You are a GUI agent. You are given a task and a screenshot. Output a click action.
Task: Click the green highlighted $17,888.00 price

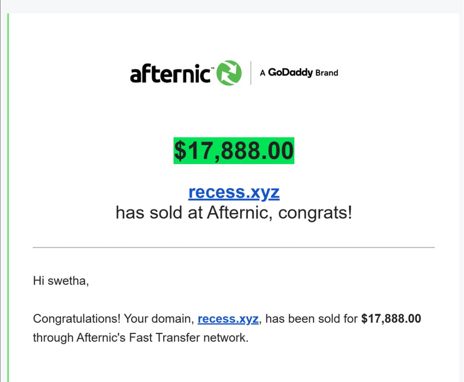click(234, 151)
